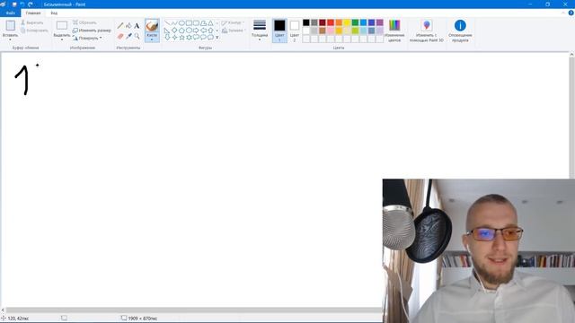Activate Цвет 1 color slot
Image resolution: width=575 pixels, height=323 pixels.
pos(279,31)
